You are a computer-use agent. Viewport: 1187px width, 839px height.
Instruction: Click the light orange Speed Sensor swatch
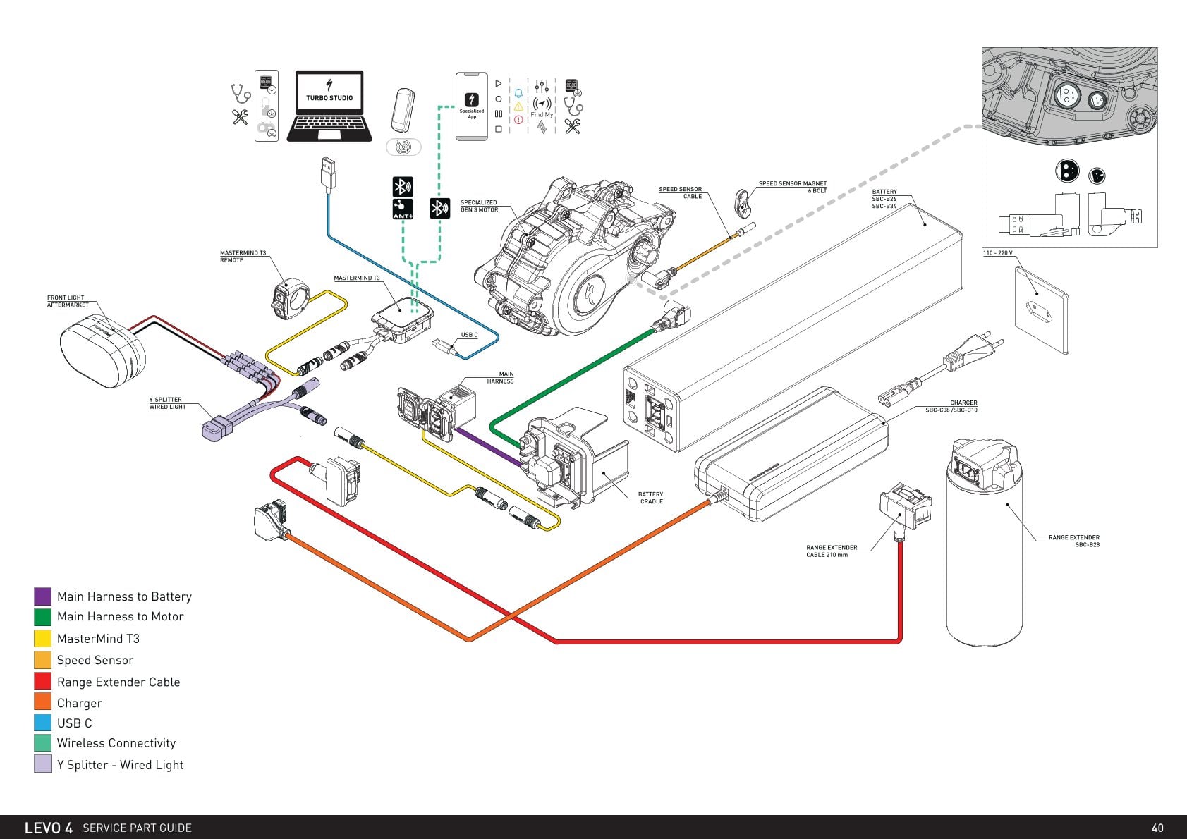click(42, 660)
